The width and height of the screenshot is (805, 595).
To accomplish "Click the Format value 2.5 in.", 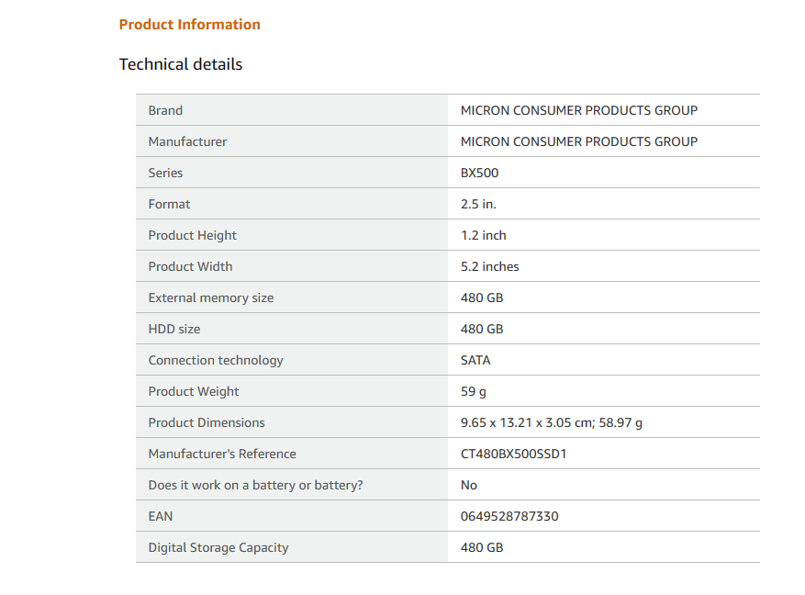I will [x=478, y=204].
